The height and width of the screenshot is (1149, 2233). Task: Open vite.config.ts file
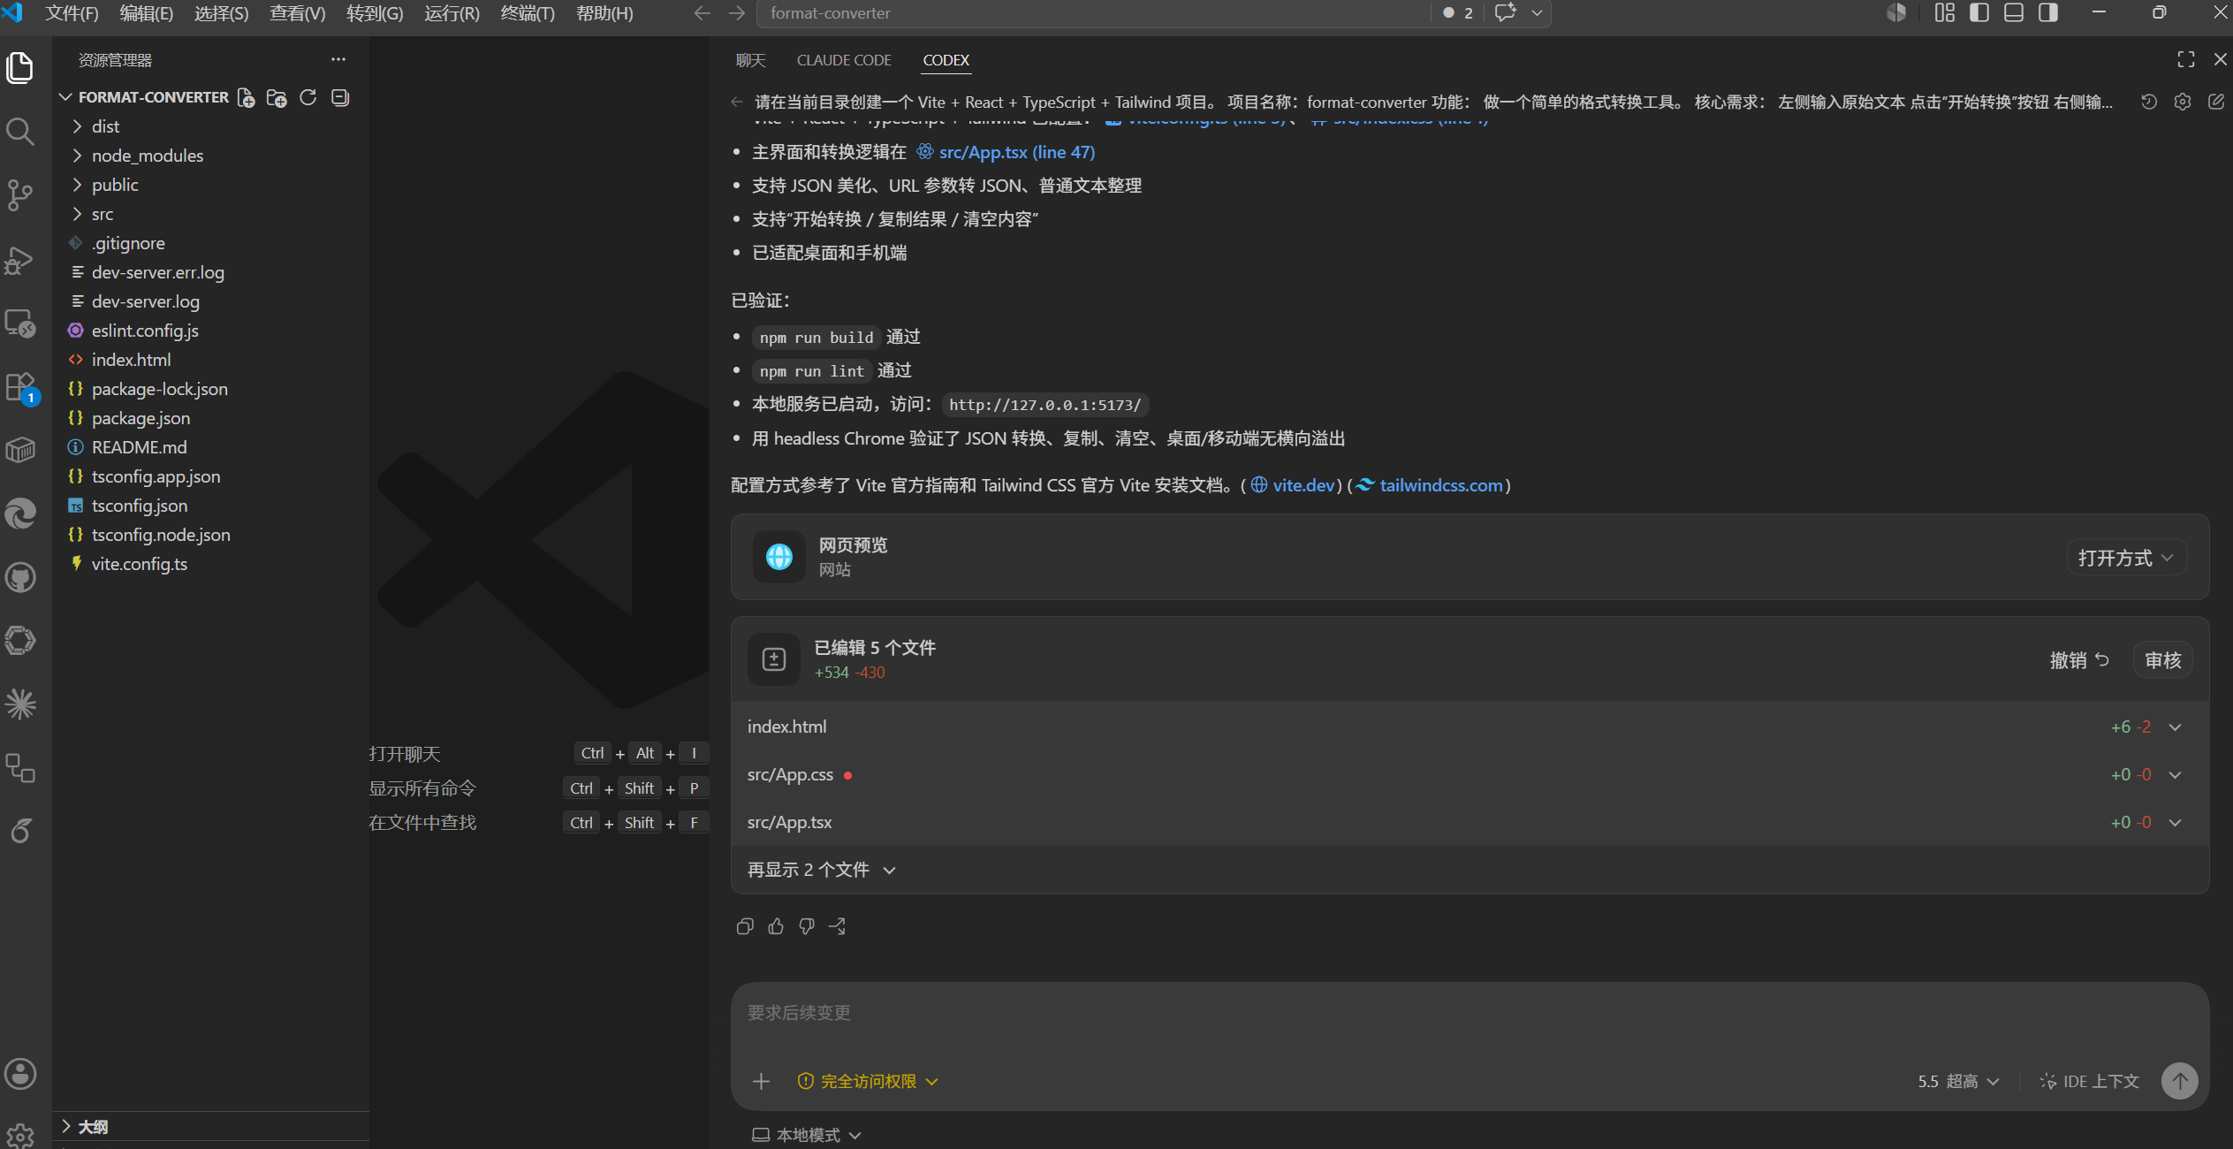pos(210,564)
